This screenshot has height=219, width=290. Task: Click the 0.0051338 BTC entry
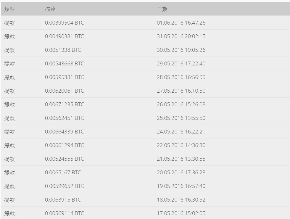coord(63,50)
